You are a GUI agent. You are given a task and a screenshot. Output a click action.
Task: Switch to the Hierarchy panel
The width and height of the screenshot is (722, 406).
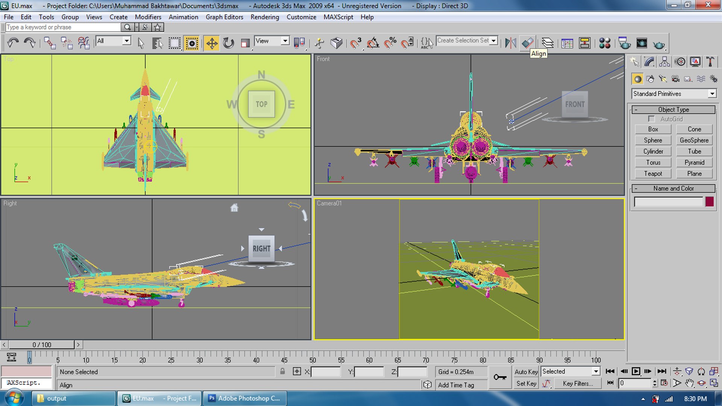coord(664,62)
